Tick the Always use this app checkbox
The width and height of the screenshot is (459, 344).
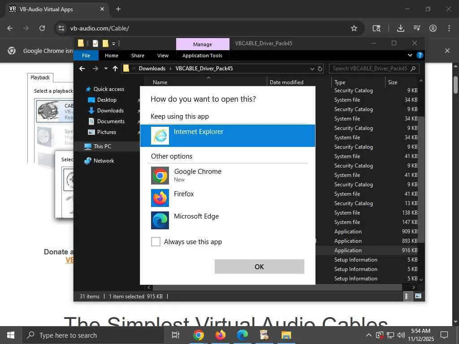156,241
